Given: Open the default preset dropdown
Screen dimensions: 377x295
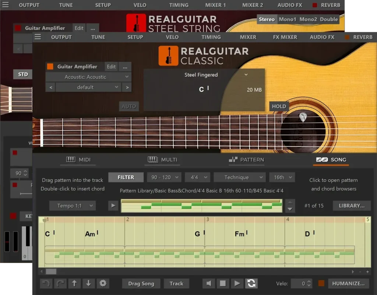Looking at the screenshot, I should (88, 87).
